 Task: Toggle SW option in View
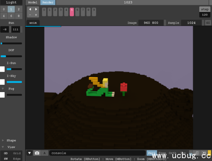(6, 159)
